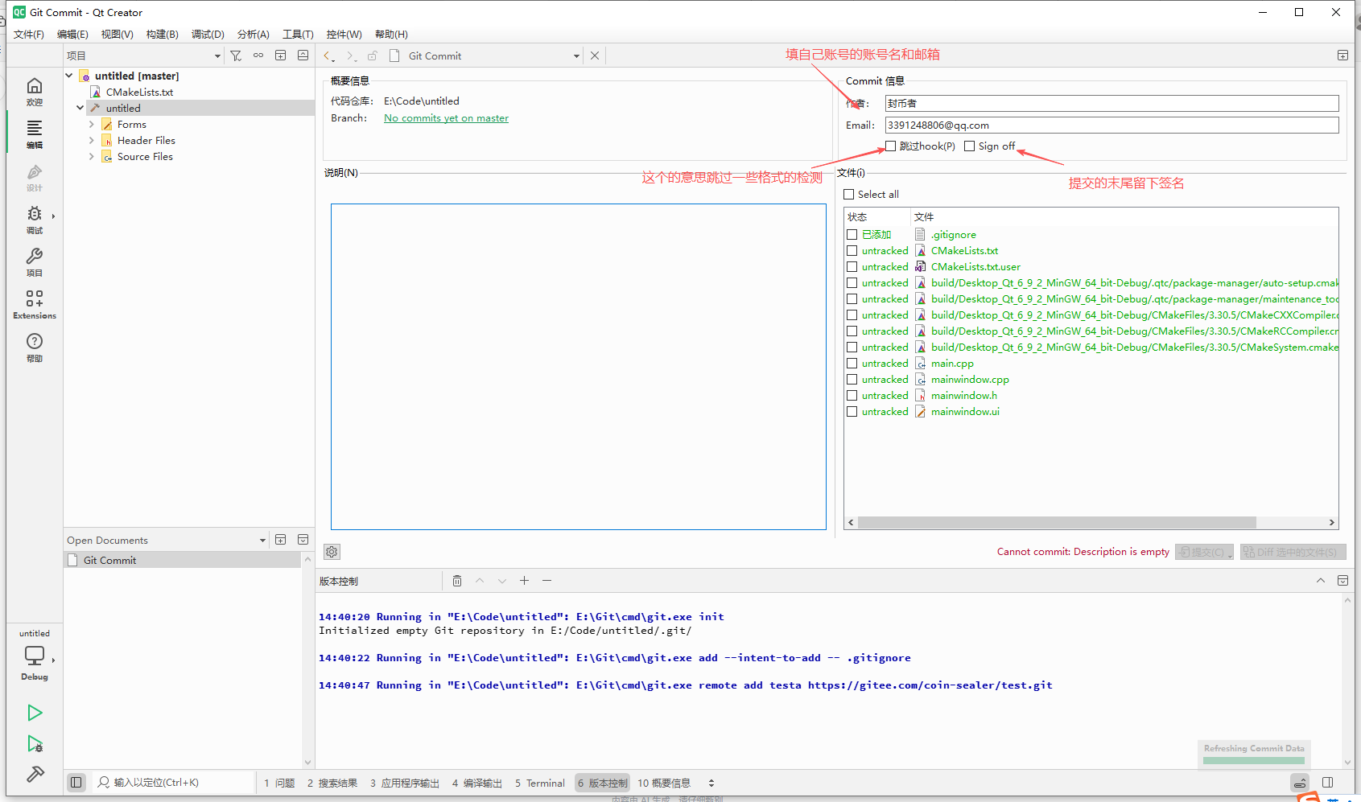The width and height of the screenshot is (1361, 802).
Task: Close the project sidebar panel
Action: (303, 56)
